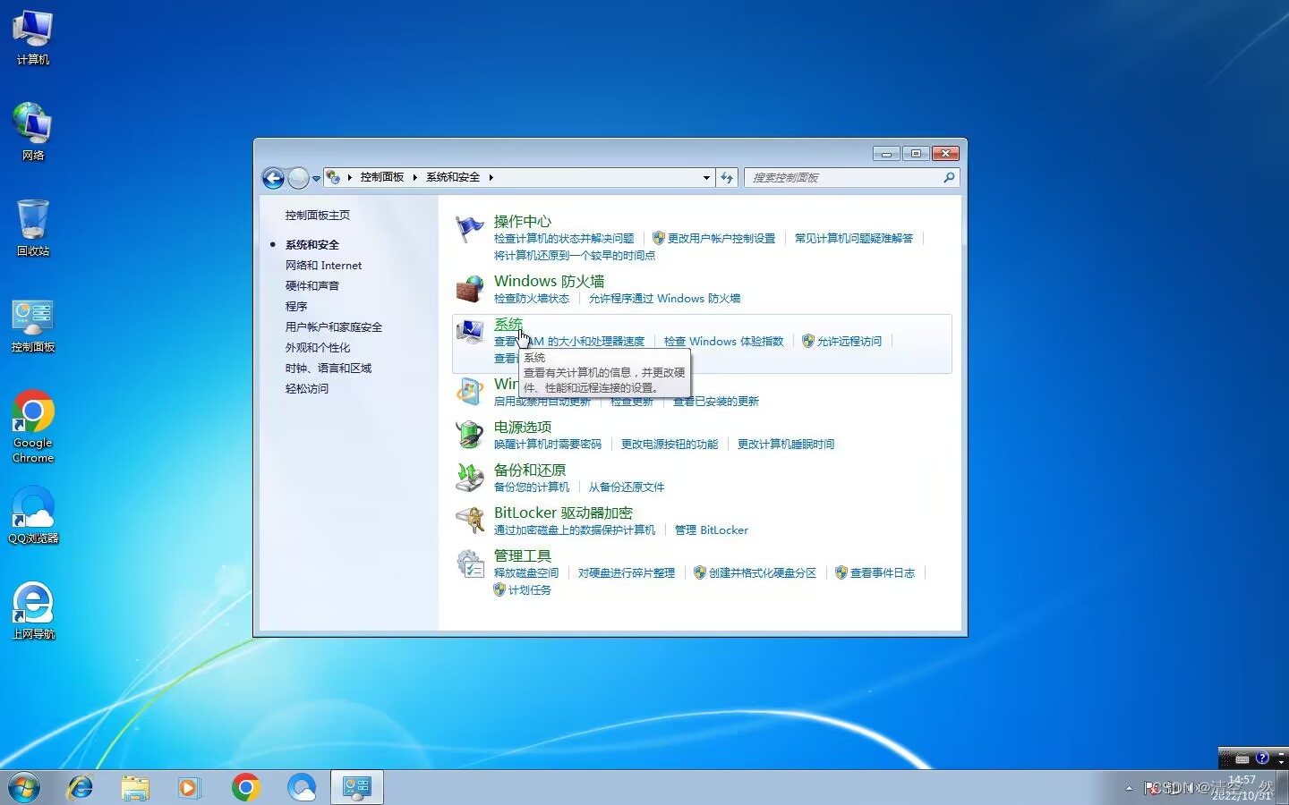Expand arrow after 控制面板 in breadcrumb
This screenshot has height=805, width=1289.
pyautogui.click(x=415, y=177)
